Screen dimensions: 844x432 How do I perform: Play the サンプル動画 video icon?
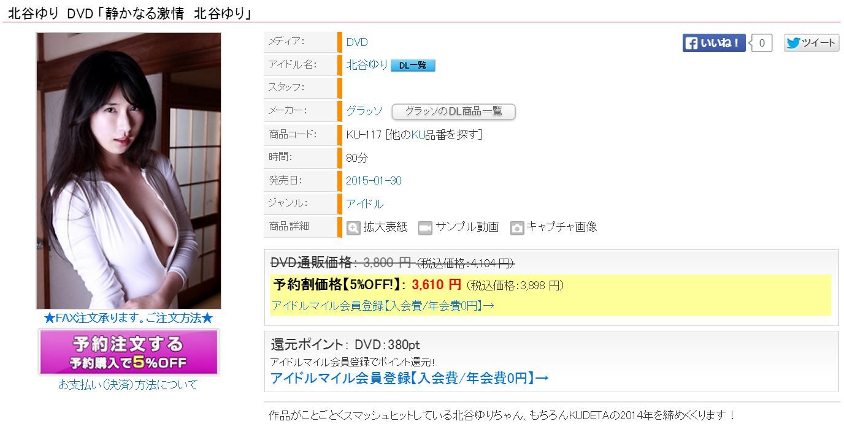tap(425, 228)
